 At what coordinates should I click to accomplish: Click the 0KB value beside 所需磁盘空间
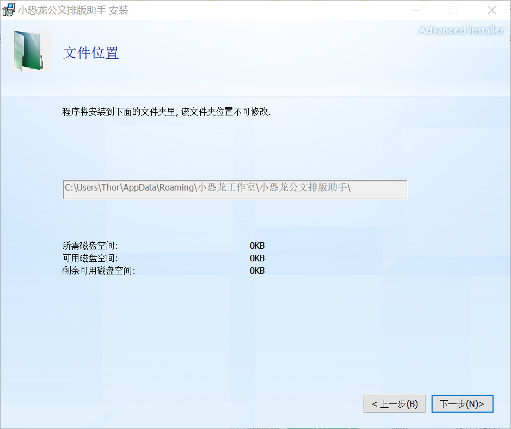(257, 246)
